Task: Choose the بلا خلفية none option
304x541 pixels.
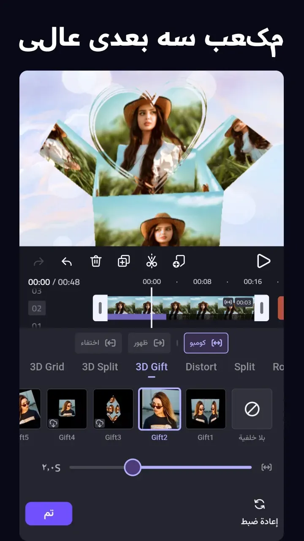Action: (252, 409)
